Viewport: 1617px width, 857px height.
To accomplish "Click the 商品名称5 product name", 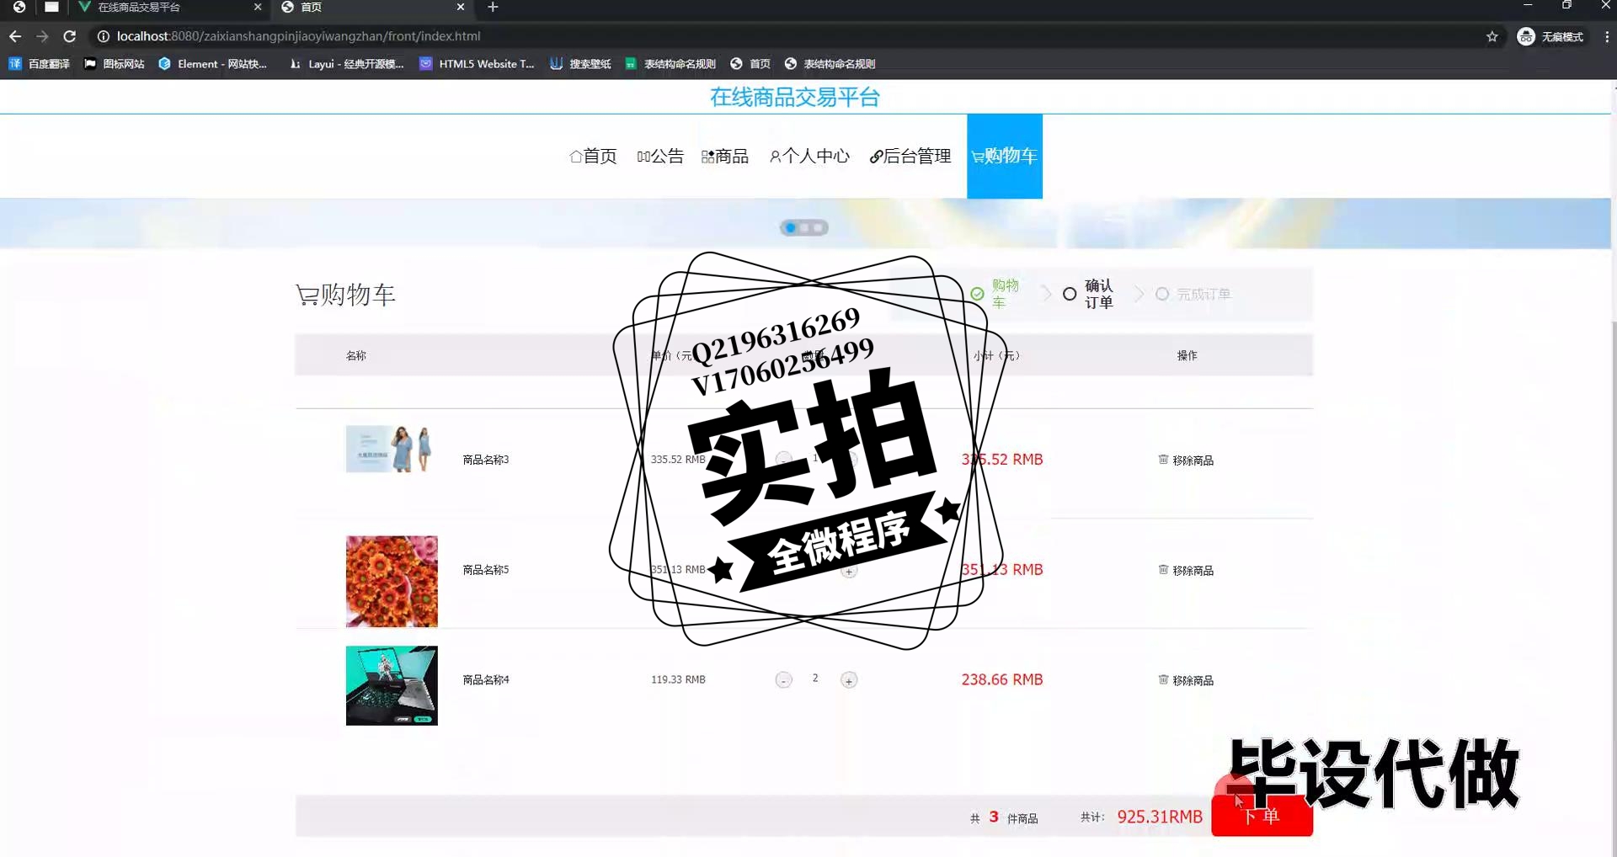I will click(486, 570).
